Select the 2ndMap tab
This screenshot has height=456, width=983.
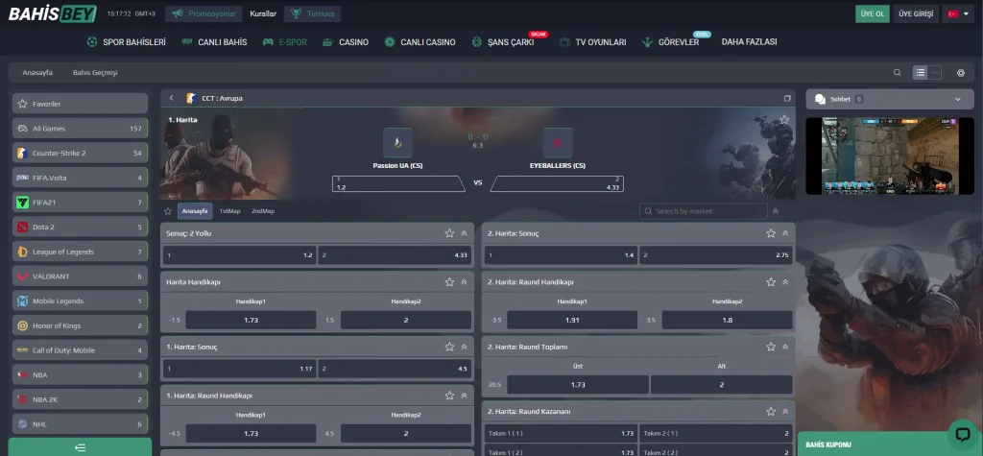(263, 211)
